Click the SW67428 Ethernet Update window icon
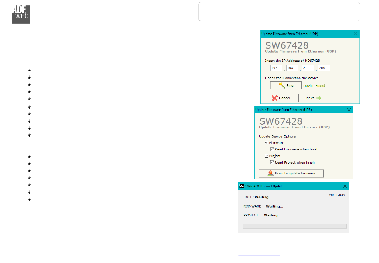Screen dimensions: 379x263 click(x=242, y=186)
